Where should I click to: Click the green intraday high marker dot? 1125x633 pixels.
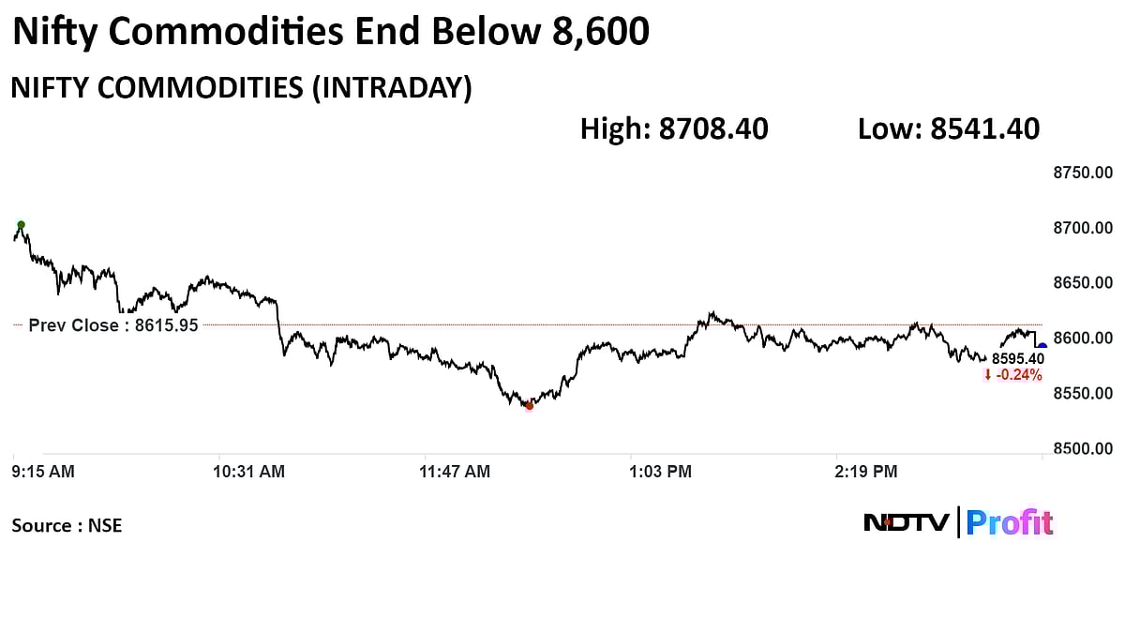tap(21, 225)
